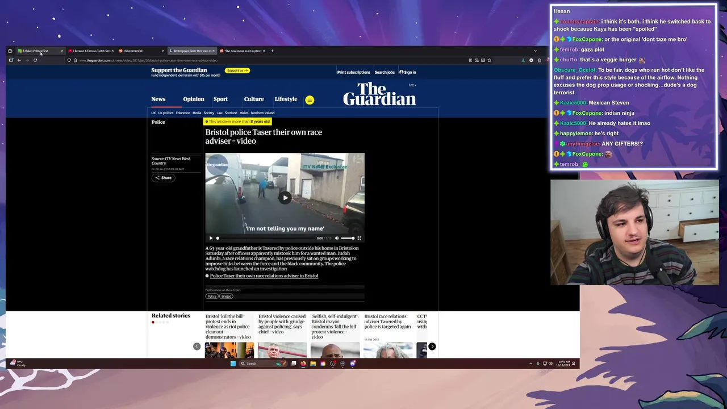Click the Bristol mayor story thumbnail image

[x=335, y=350]
